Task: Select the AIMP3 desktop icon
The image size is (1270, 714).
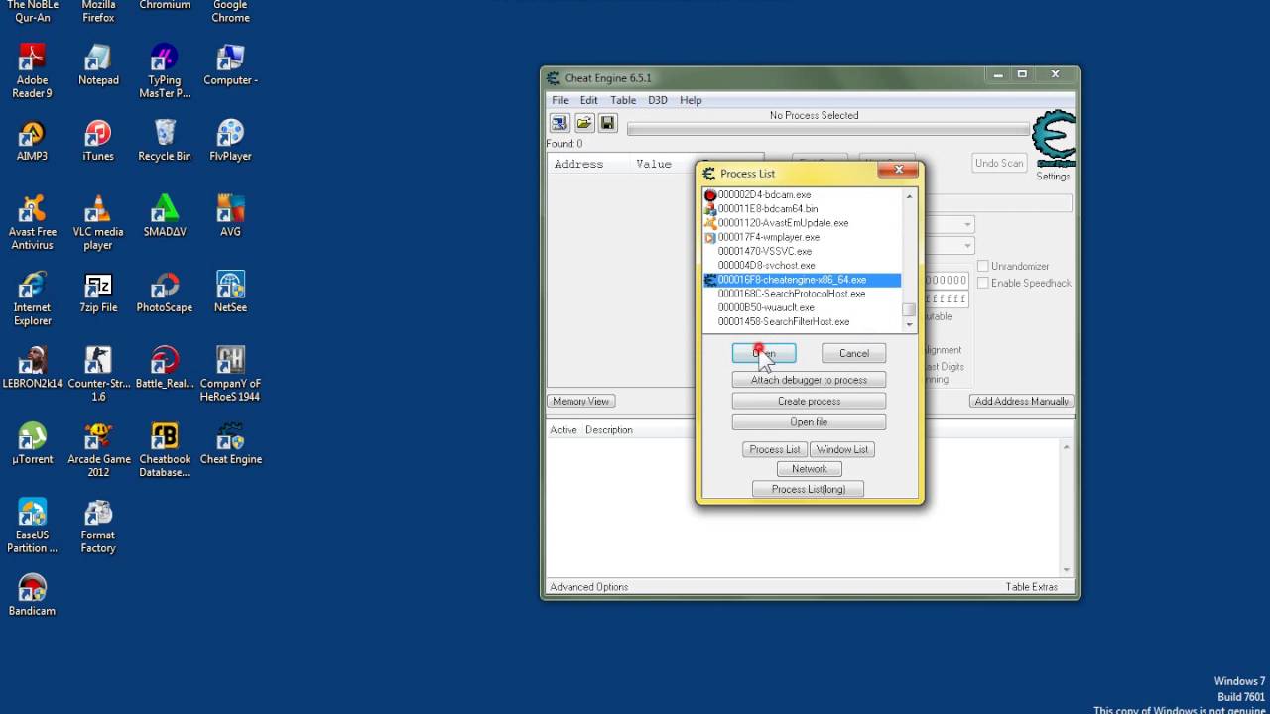Action: tap(32, 140)
